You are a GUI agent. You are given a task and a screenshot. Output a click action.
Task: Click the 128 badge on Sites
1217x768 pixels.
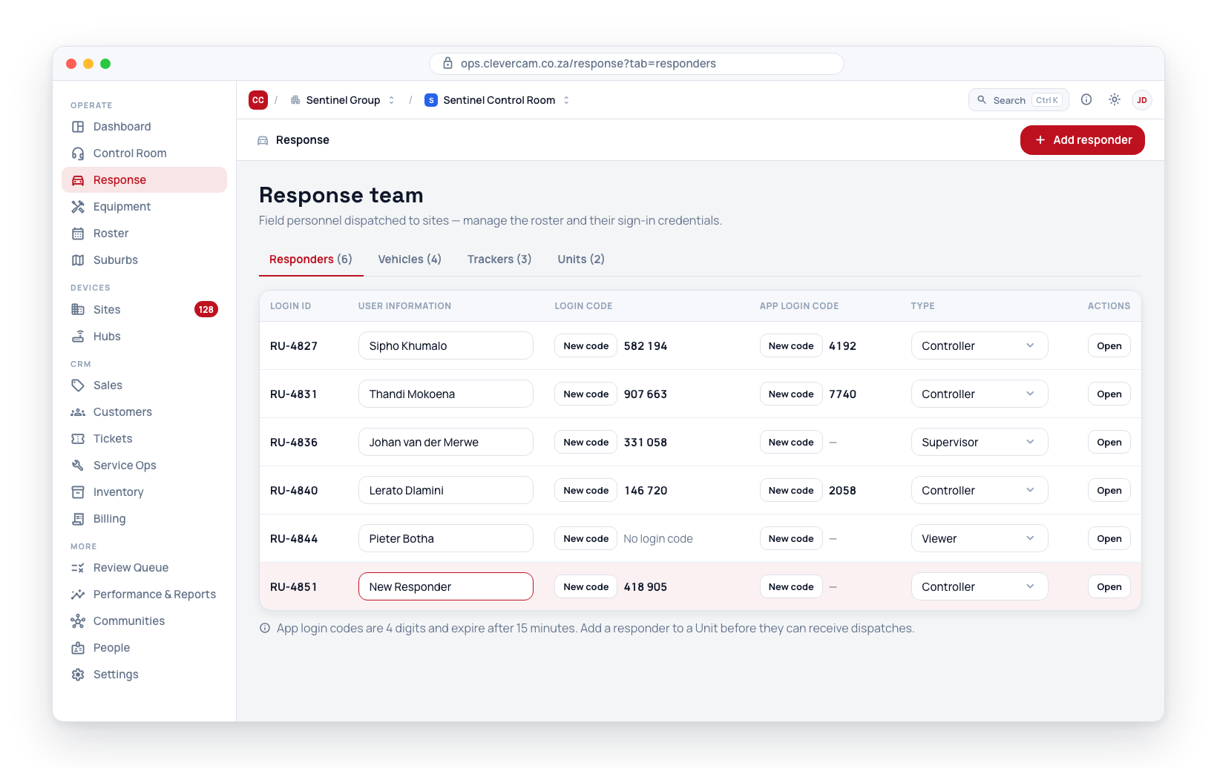[206, 310]
